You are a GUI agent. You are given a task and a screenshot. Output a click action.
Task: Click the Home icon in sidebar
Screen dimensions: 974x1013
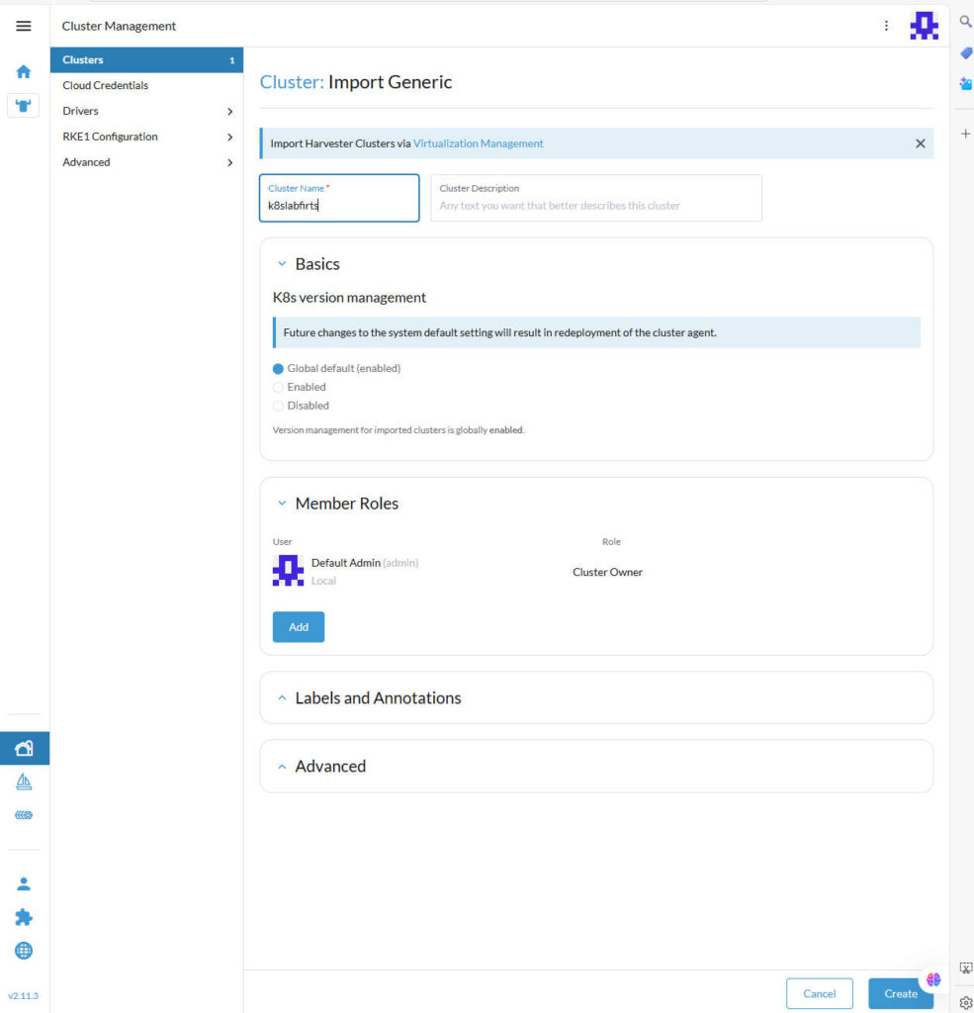coord(24,71)
